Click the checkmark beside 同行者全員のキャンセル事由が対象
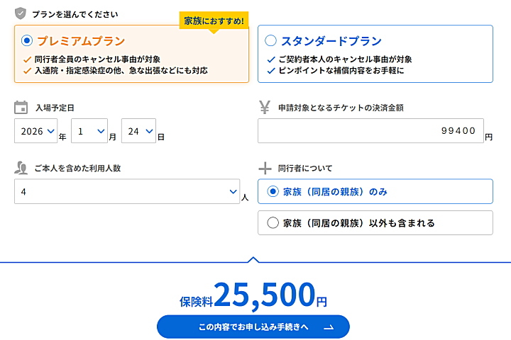 [x=28, y=59]
